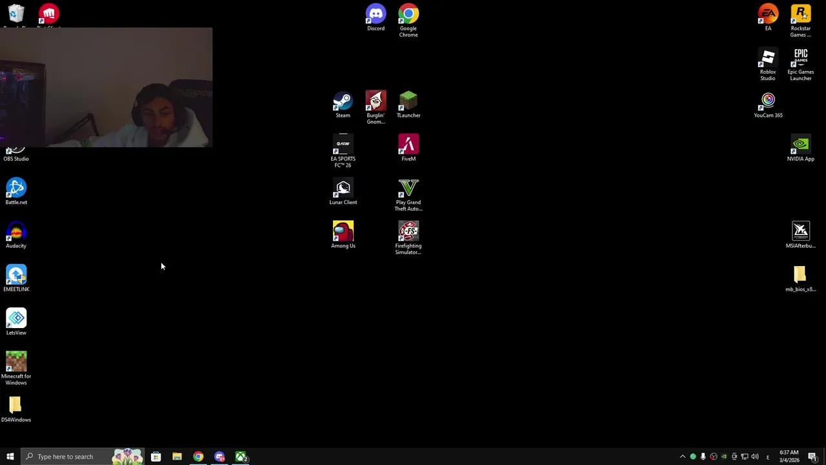The width and height of the screenshot is (826, 465).
Task: Select the Minecraft for Windows icon
Action: (x=16, y=368)
